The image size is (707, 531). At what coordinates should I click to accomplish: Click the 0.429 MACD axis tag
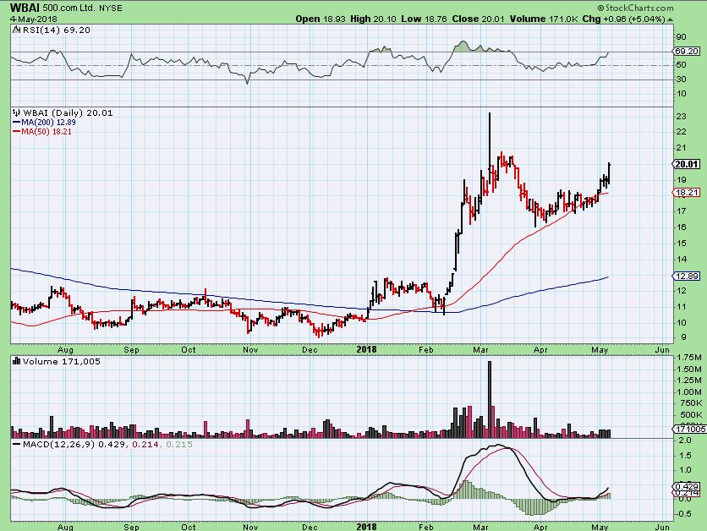pyautogui.click(x=687, y=487)
